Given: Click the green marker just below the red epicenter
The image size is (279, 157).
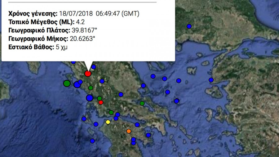Looking at the screenshot, I should 91,88.
